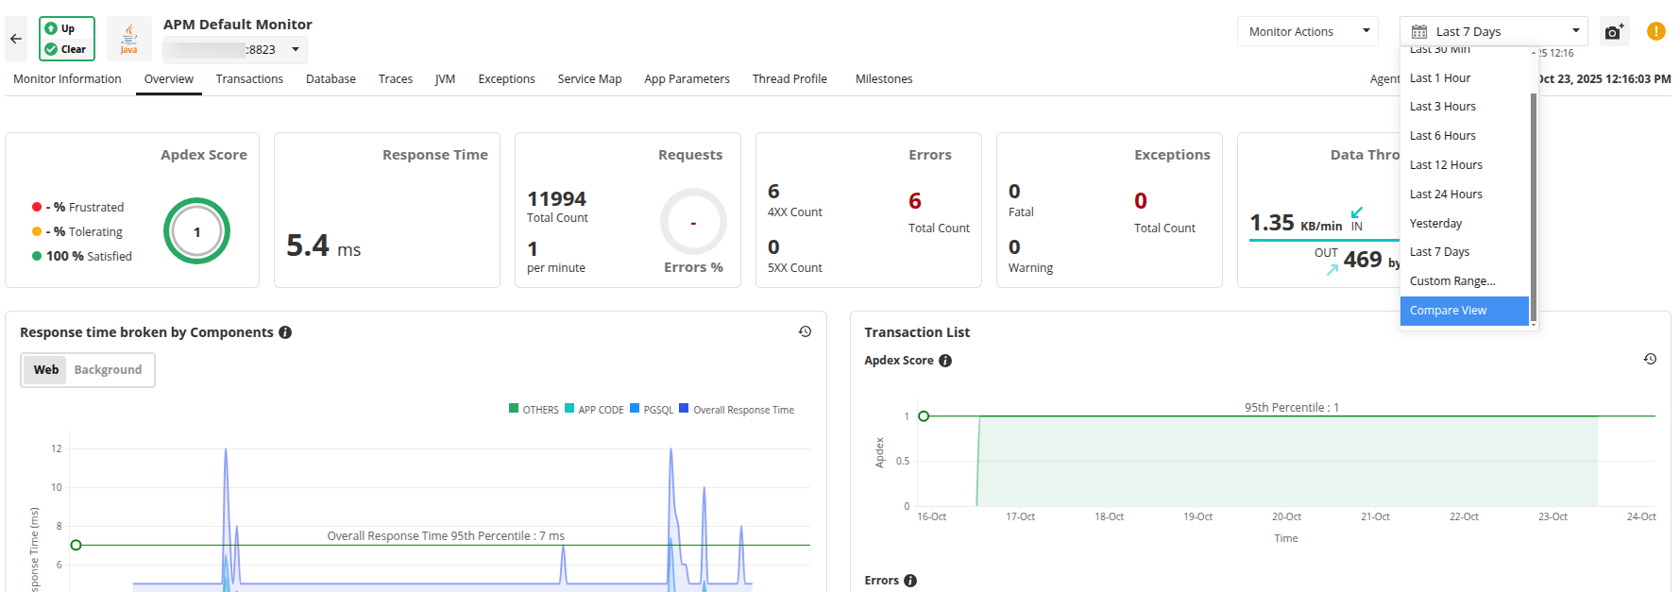Choose Custom Range... from time list
Screen dimensions: 1680x592
tap(1464, 281)
